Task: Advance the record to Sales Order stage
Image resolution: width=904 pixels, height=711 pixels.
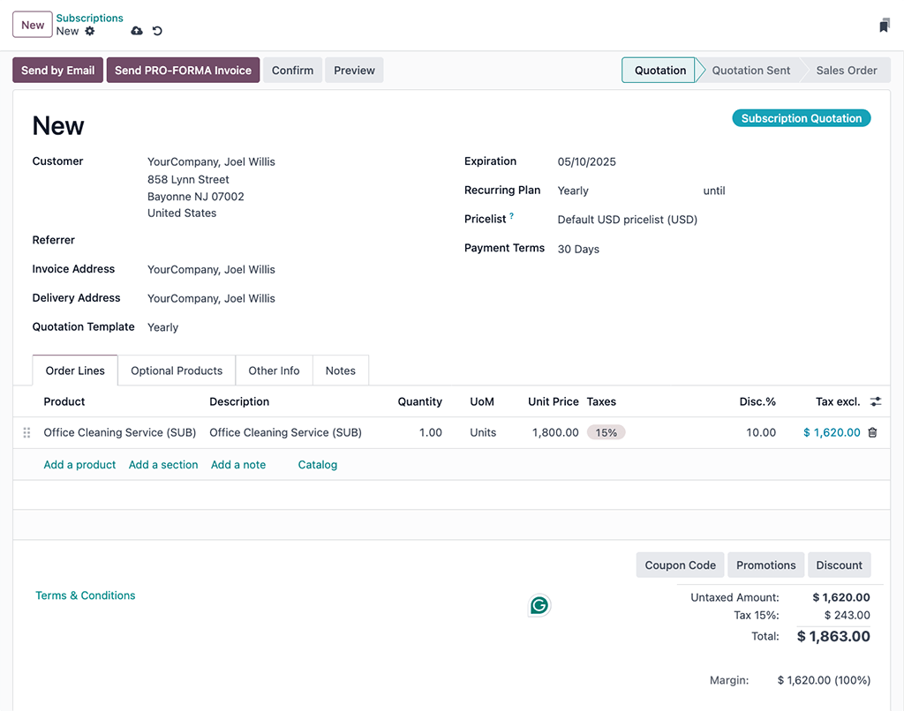Action: [x=846, y=70]
